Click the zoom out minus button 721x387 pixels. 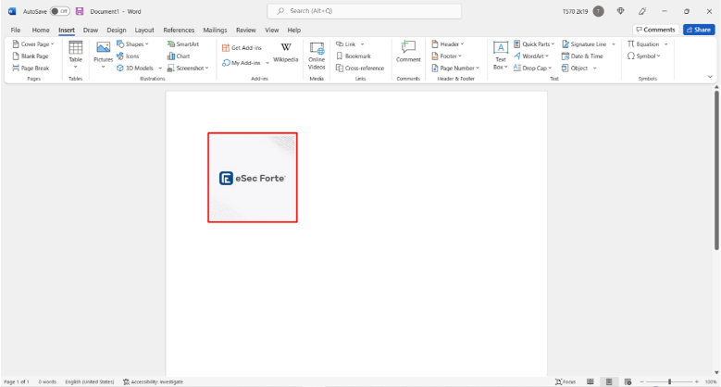tap(642, 382)
